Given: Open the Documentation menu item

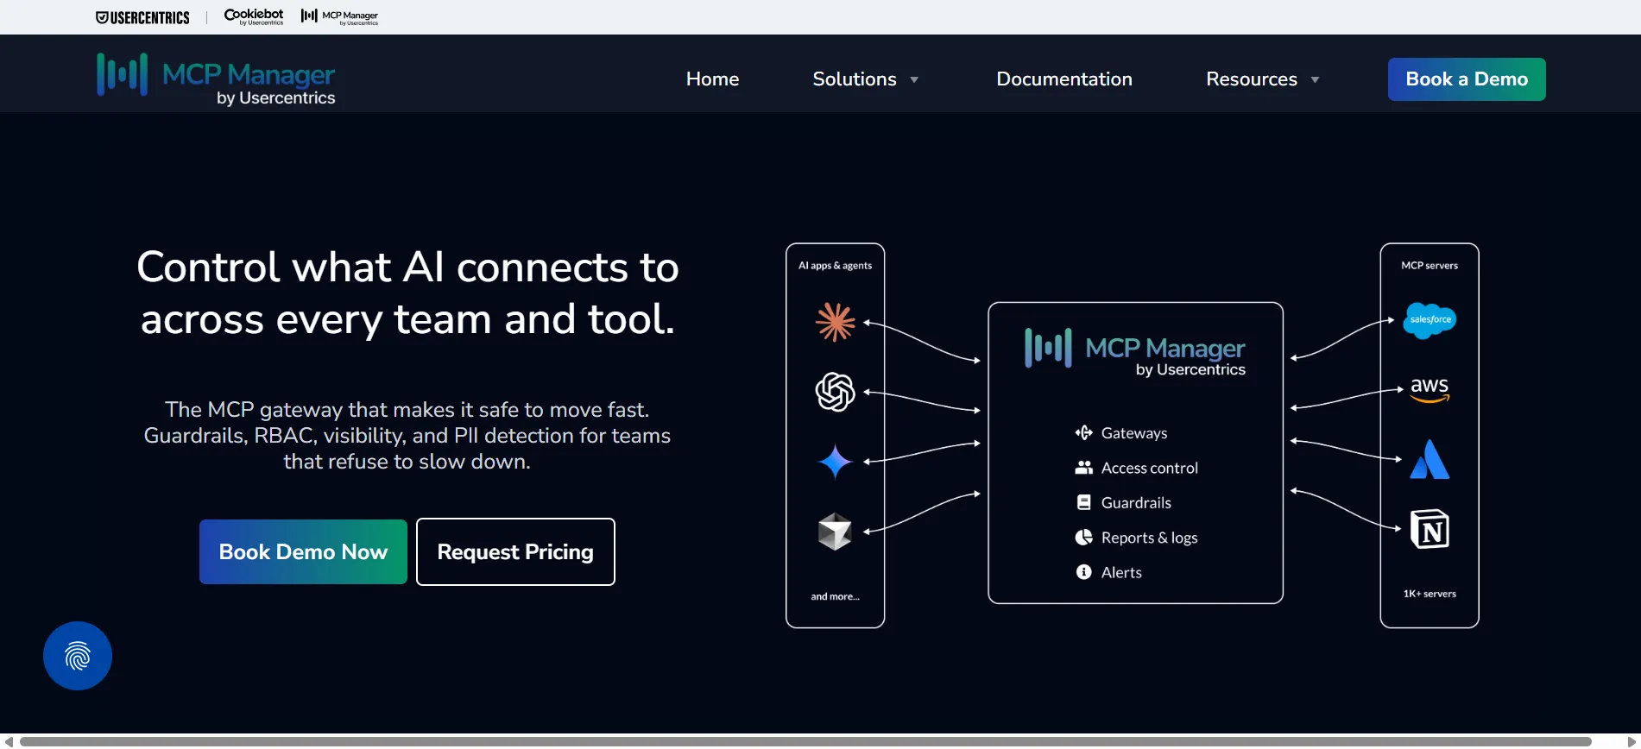Looking at the screenshot, I should [x=1064, y=79].
